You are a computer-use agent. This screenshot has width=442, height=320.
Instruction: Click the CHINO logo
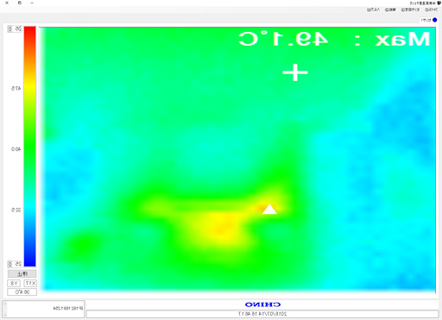[x=262, y=304]
